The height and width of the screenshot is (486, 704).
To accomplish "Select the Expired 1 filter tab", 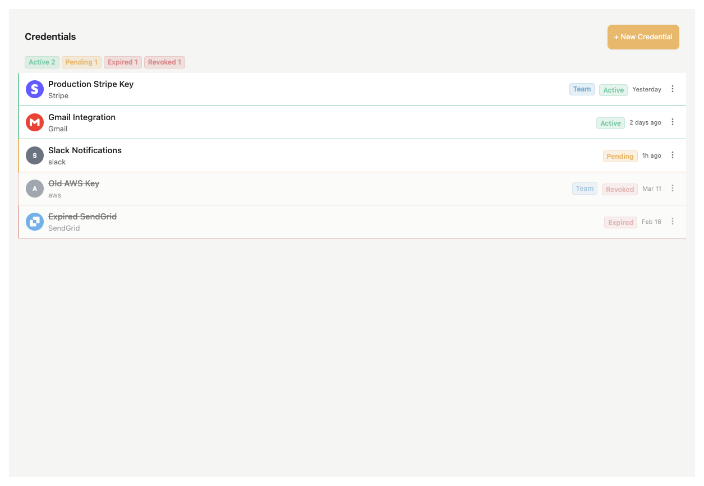I will (x=122, y=62).
